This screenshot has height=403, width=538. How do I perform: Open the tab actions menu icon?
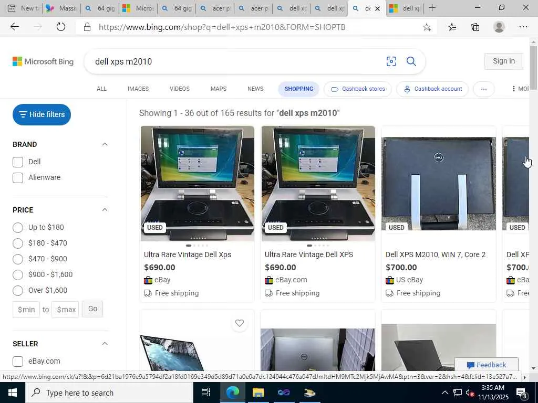click(12, 8)
